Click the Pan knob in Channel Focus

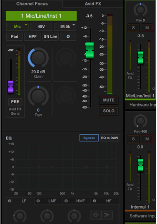click(38, 96)
